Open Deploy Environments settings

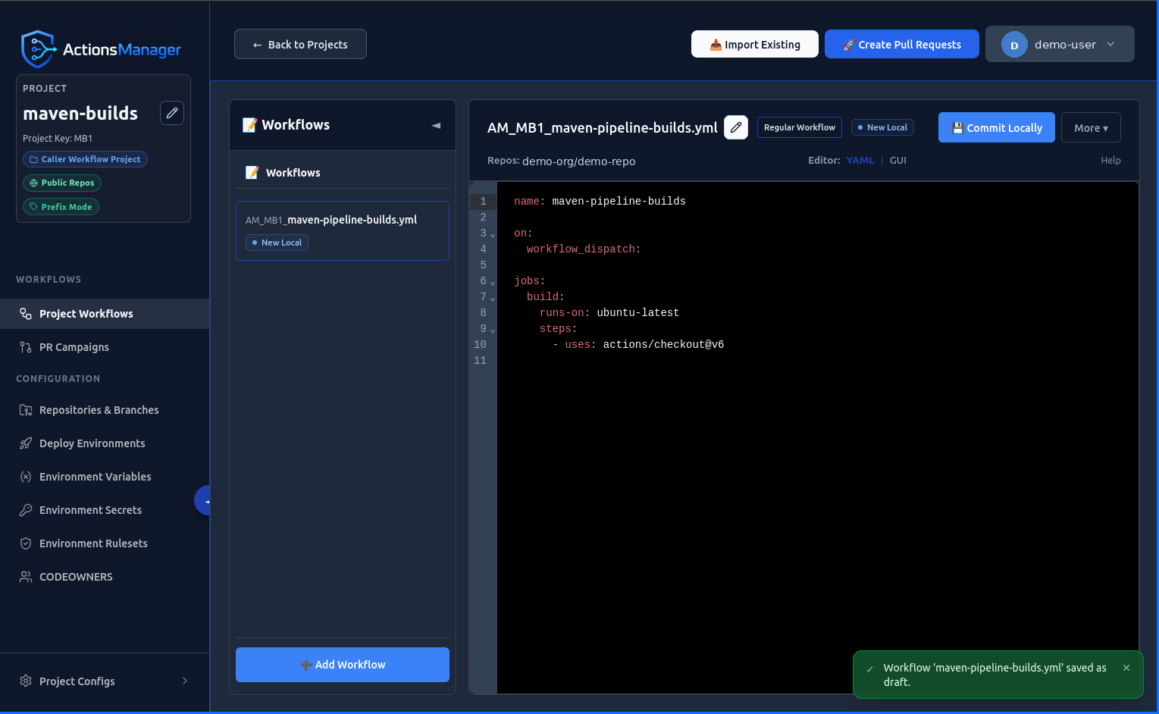pos(105,443)
